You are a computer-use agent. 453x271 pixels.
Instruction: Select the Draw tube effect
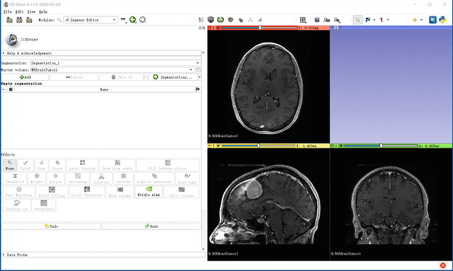pyautogui.click(x=187, y=178)
